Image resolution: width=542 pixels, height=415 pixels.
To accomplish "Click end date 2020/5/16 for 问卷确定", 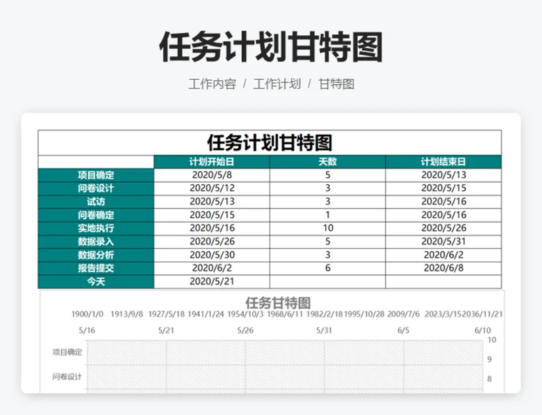I will pos(444,215).
